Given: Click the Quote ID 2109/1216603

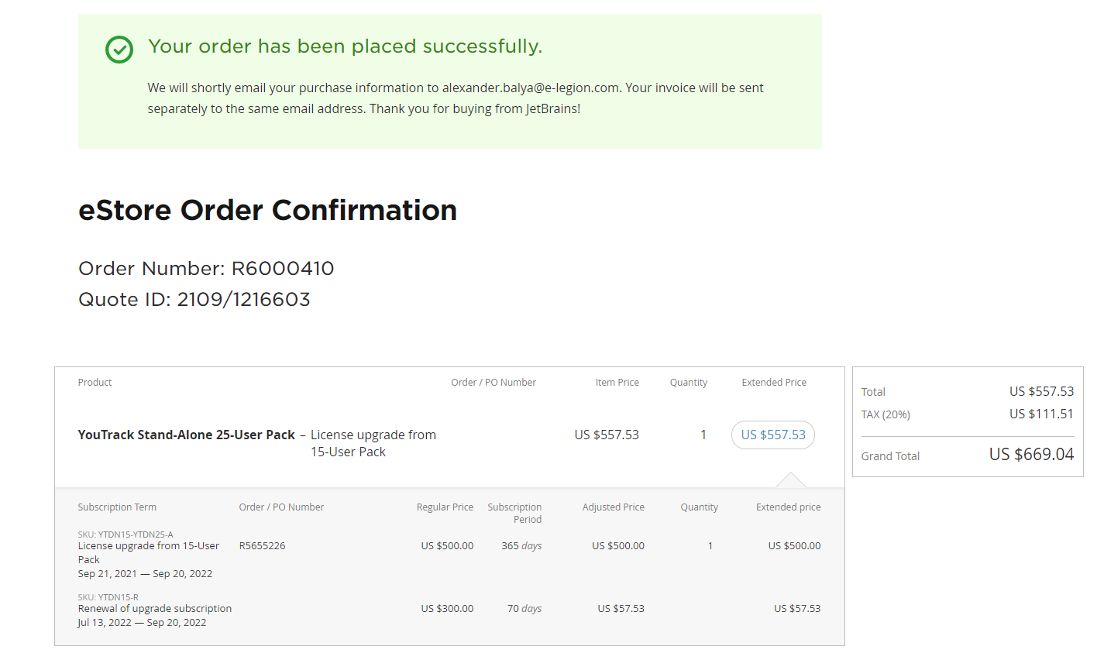Looking at the screenshot, I should click(x=243, y=300).
